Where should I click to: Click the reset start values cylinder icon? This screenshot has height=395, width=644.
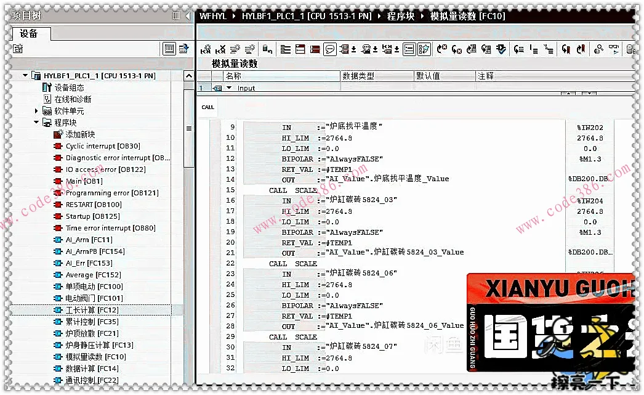(267, 49)
